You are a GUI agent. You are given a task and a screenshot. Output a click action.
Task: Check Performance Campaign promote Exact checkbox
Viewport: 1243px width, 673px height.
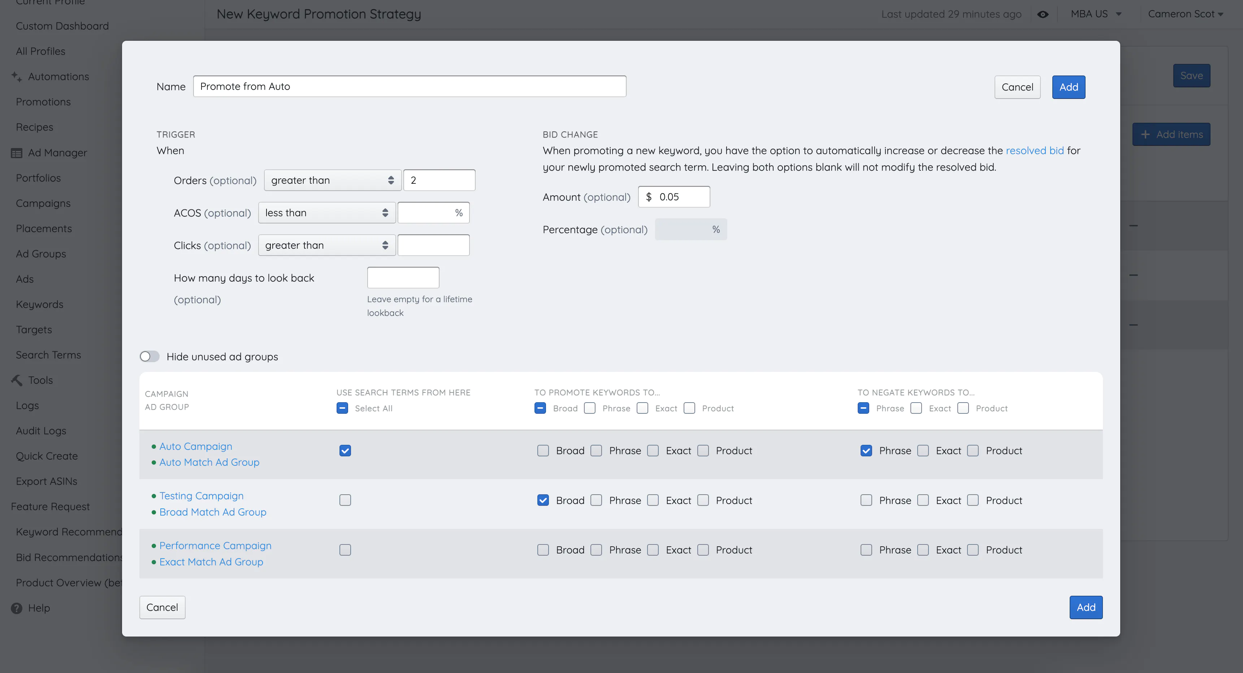tap(653, 550)
